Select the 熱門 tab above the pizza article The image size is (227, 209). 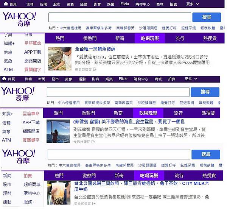60,38
